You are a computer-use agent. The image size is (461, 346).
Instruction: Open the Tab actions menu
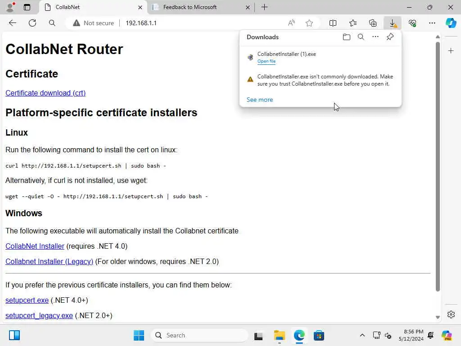27,7
